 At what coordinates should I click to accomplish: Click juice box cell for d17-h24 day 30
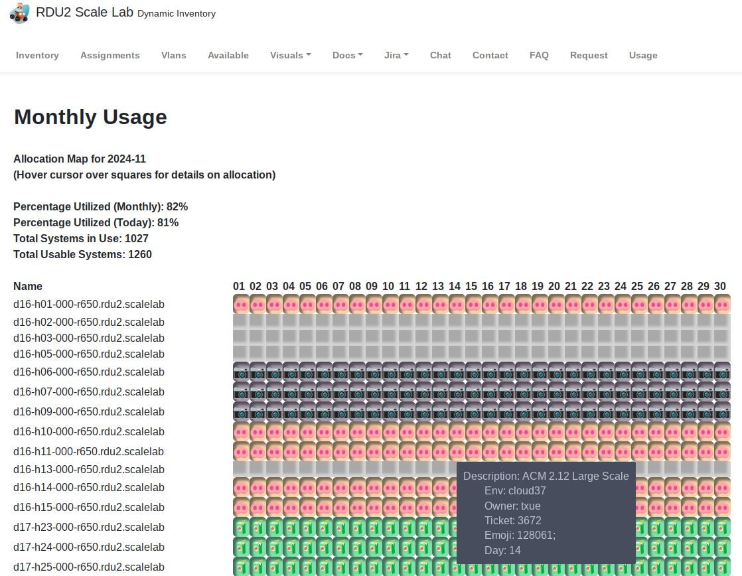722,547
